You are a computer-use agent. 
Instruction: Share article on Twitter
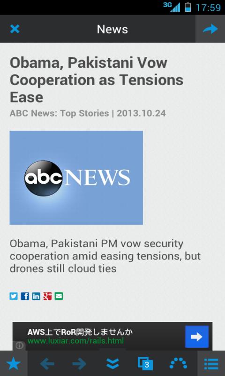point(14,297)
